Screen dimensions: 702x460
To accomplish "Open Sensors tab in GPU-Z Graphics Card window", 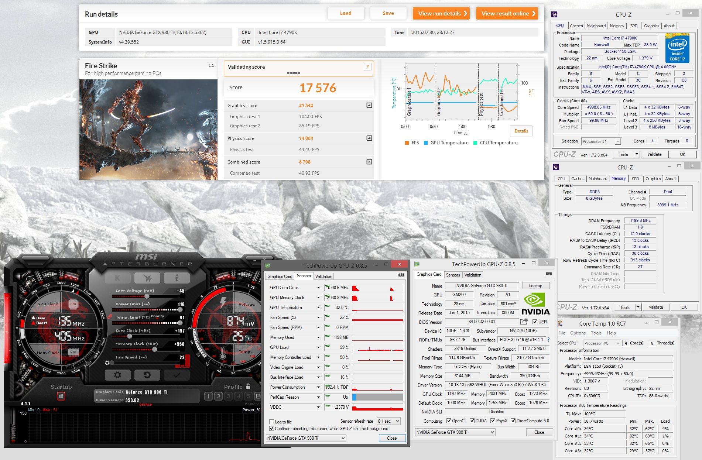I will point(453,275).
